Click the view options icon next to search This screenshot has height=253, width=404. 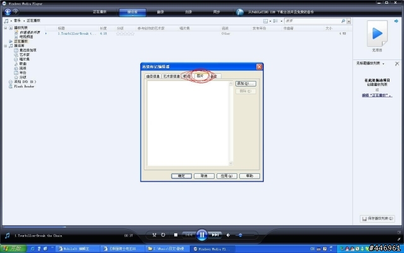pyautogui.click(x=275, y=21)
